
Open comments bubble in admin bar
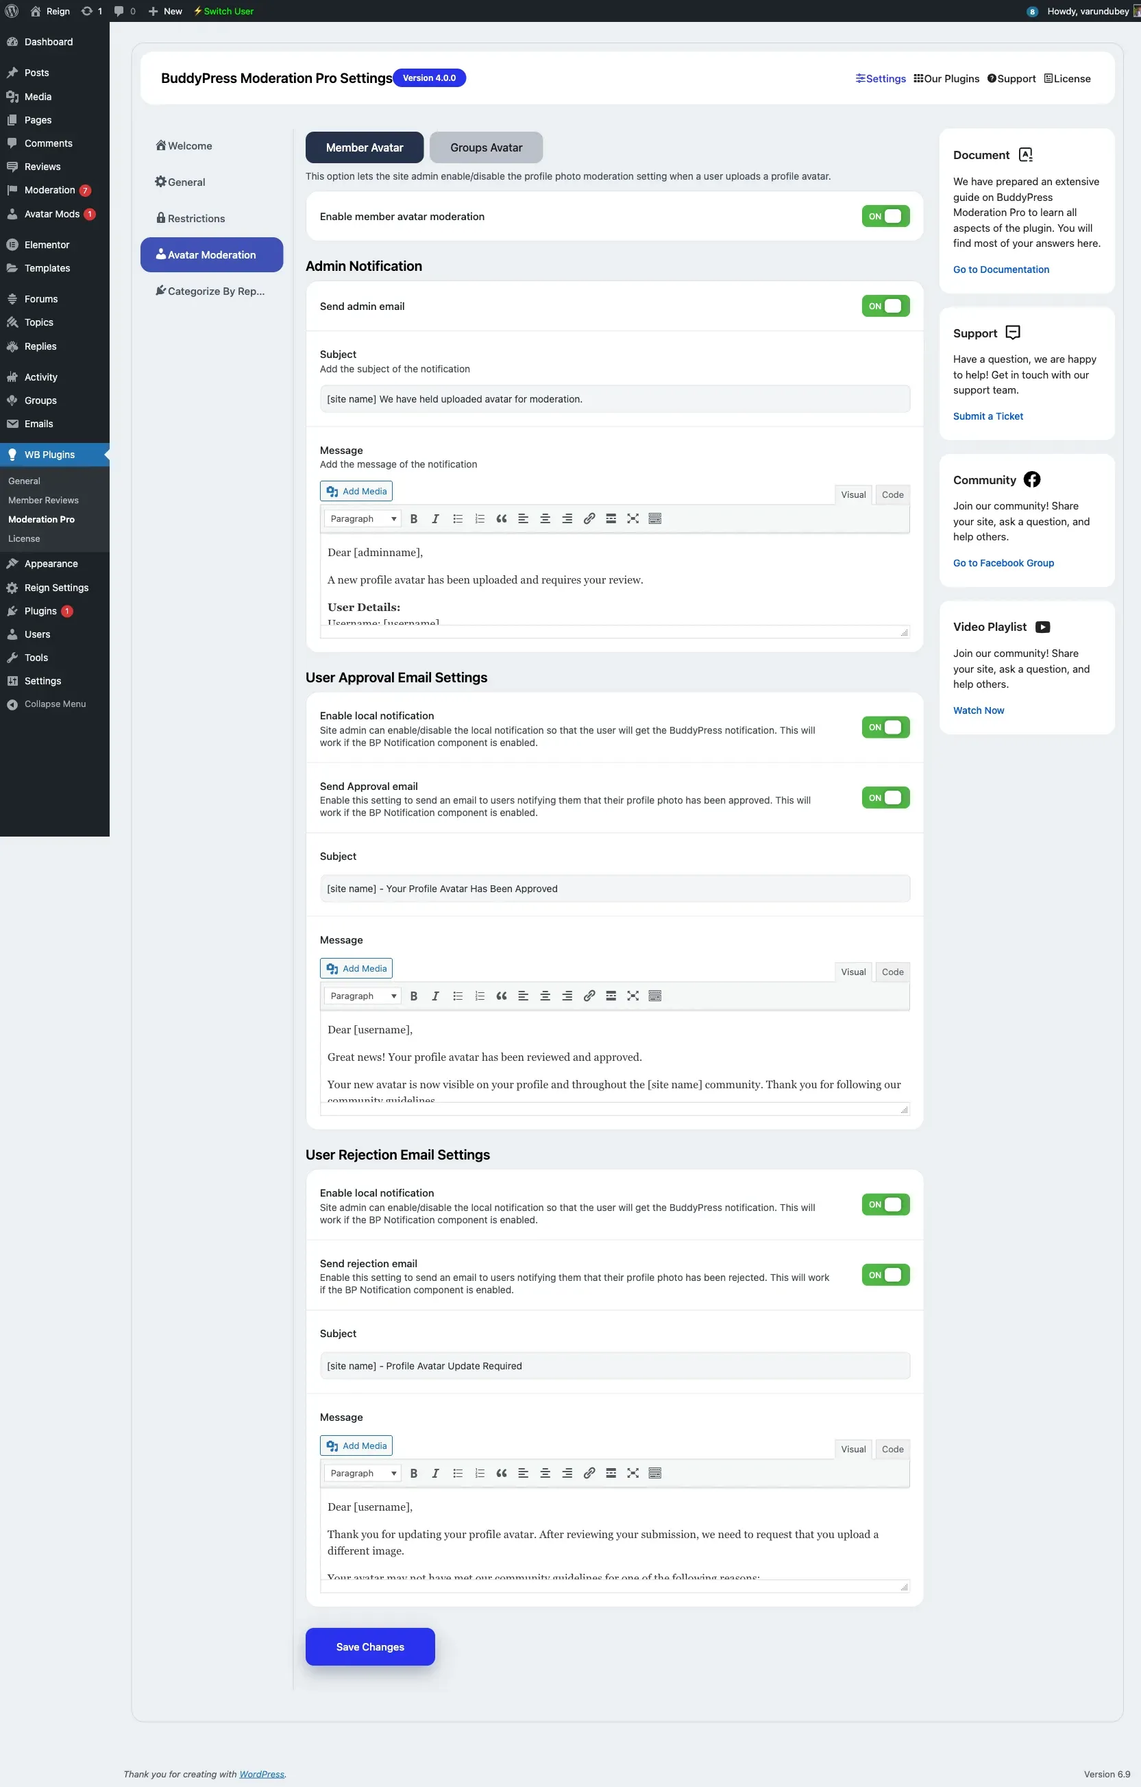(124, 11)
